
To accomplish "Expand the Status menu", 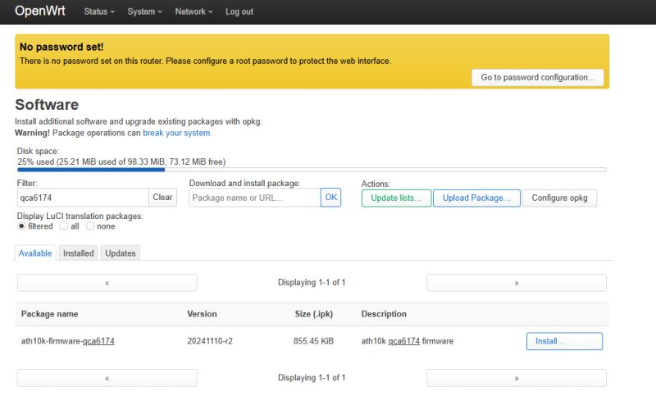I will 99,11.
